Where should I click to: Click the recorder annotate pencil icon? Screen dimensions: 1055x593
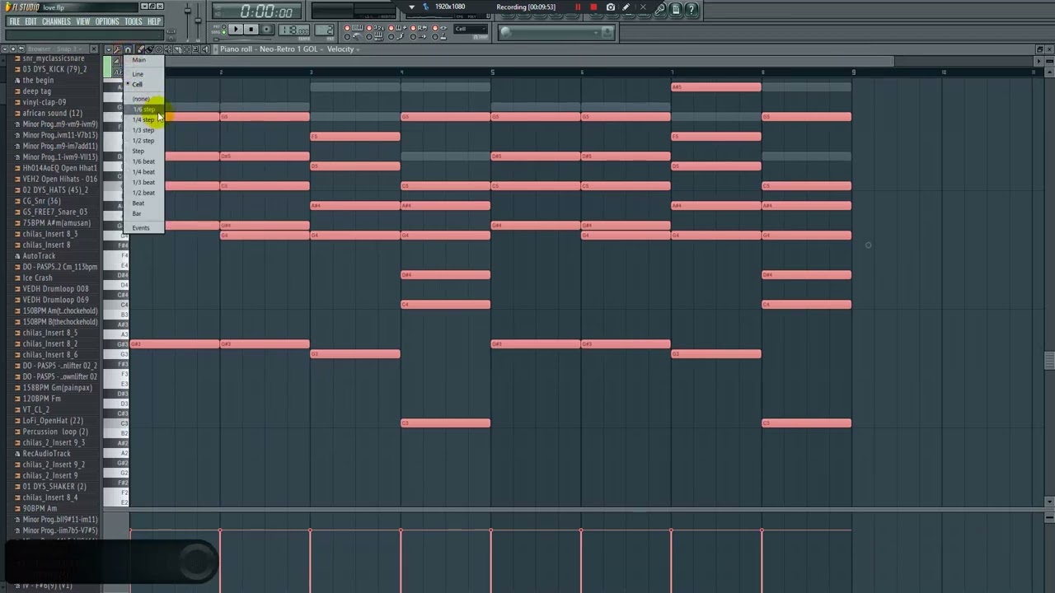[626, 7]
